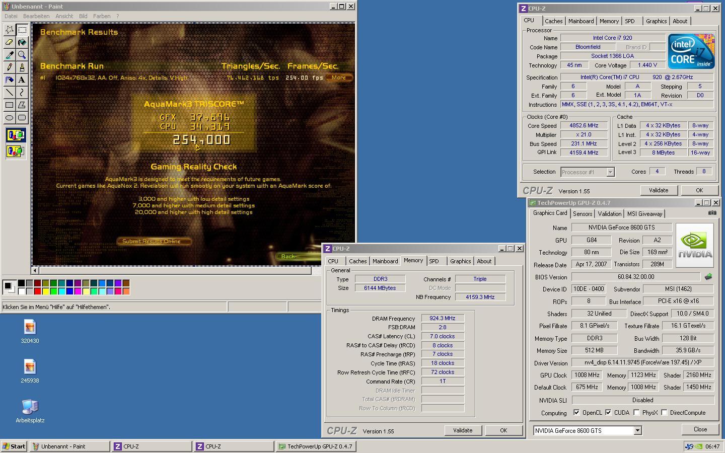
Task: Click the Close button in GPU-Z
Action: click(700, 429)
